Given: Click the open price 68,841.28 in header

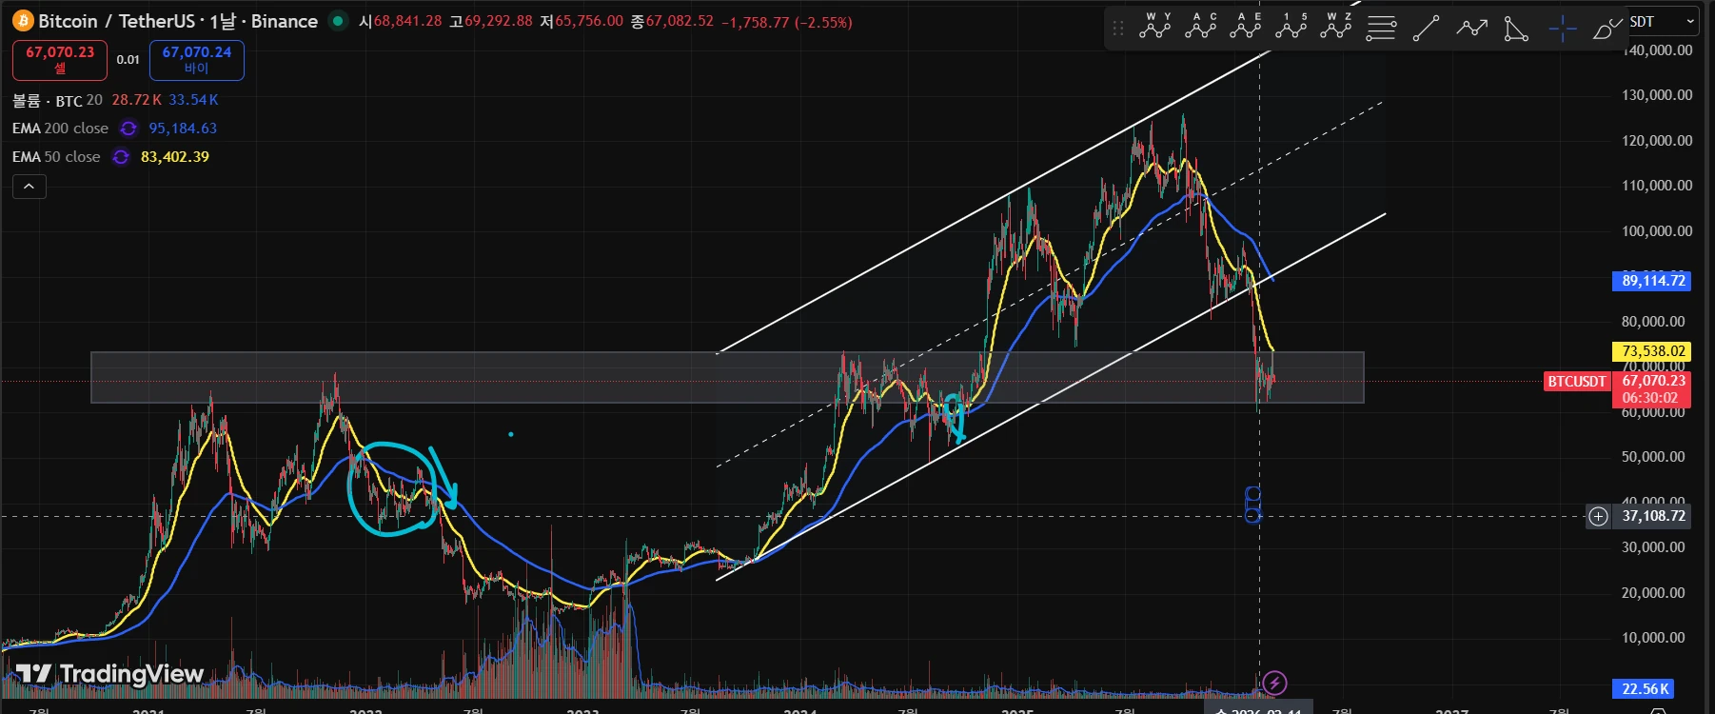Looking at the screenshot, I should pos(407,21).
